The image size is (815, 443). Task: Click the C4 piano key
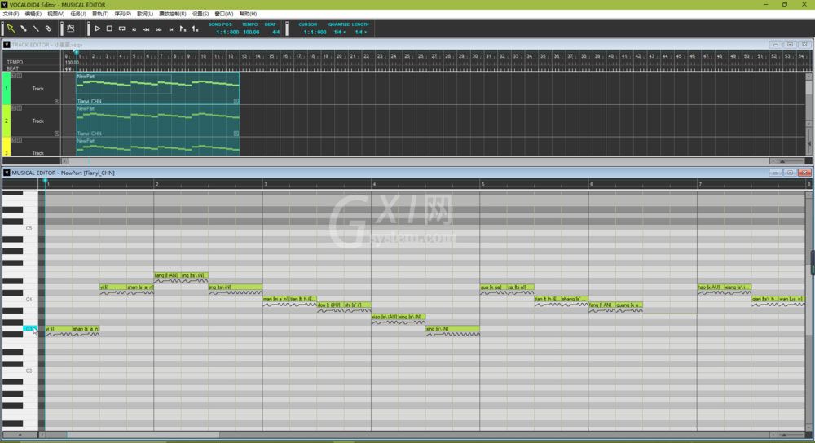click(20, 300)
